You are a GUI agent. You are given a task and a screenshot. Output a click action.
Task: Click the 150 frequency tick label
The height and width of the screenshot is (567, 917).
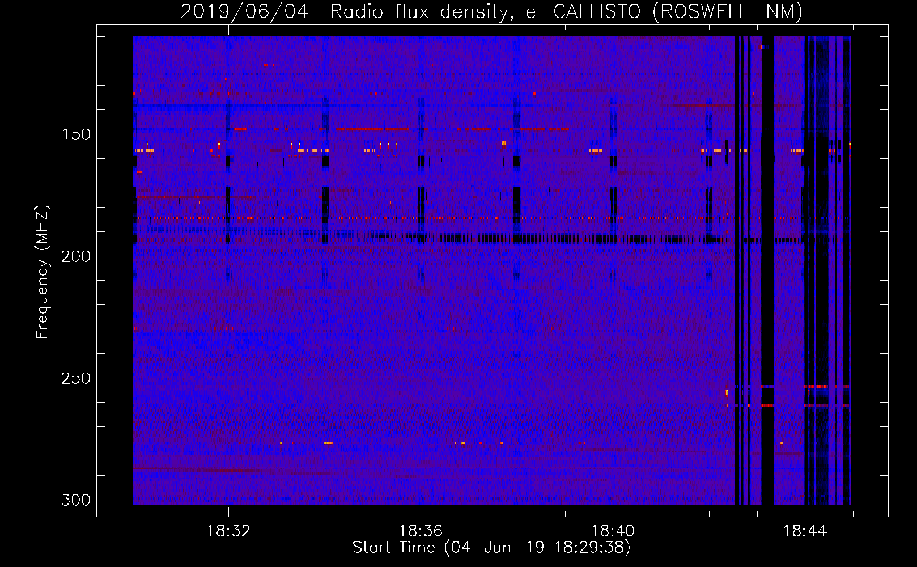75,134
